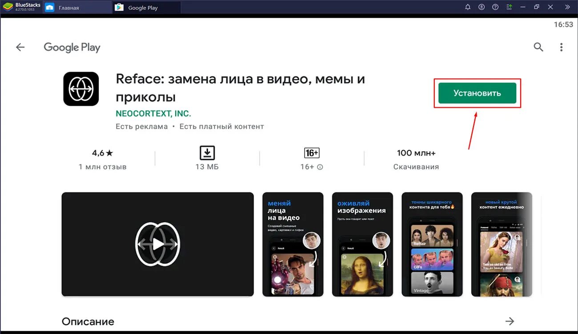
Task: Open developer page NEOCORTEXT, INC.
Action: [x=153, y=114]
